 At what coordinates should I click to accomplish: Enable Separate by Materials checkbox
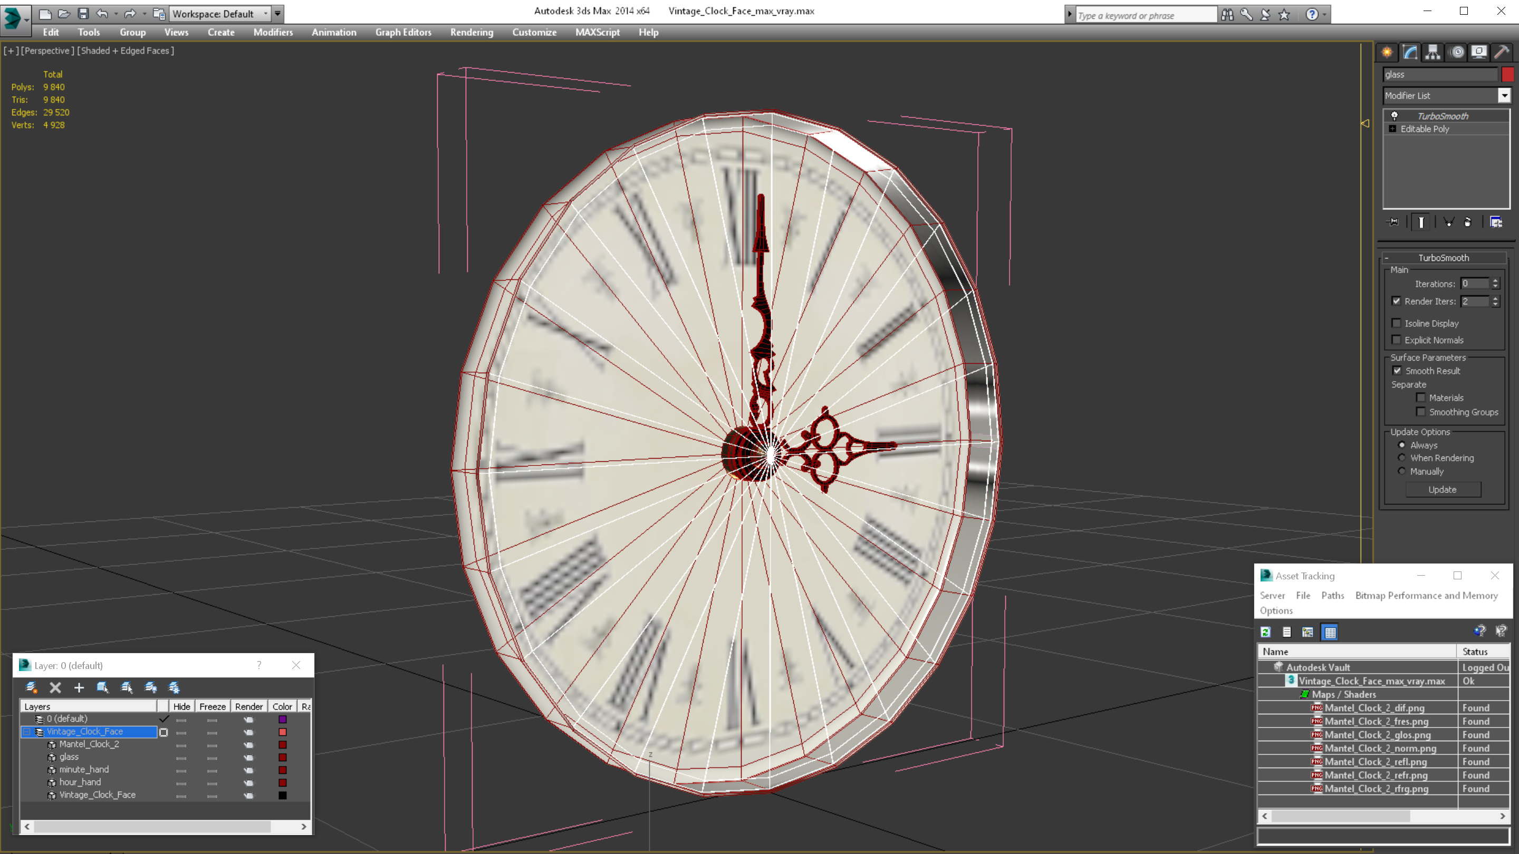click(1421, 397)
